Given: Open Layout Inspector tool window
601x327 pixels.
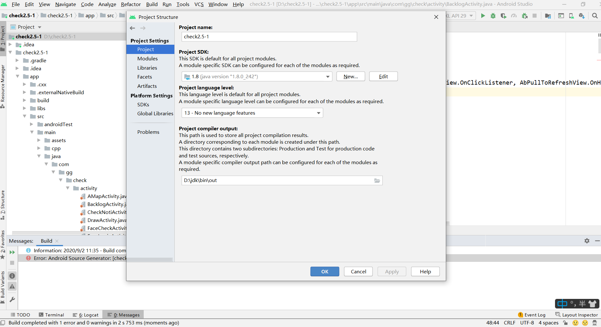Looking at the screenshot, I should pos(576,315).
